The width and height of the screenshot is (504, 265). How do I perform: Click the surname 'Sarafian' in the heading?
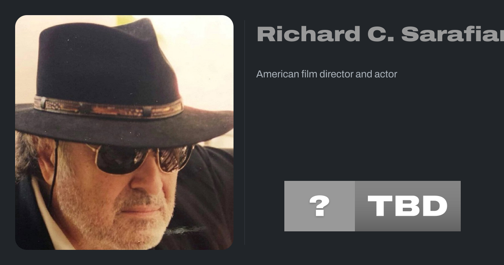coord(453,34)
